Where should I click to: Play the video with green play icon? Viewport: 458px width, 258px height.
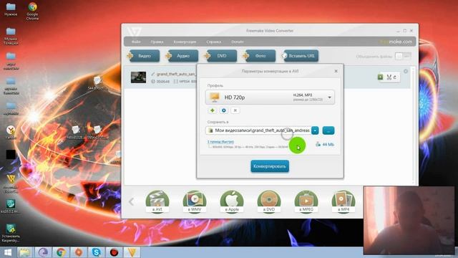point(380,77)
